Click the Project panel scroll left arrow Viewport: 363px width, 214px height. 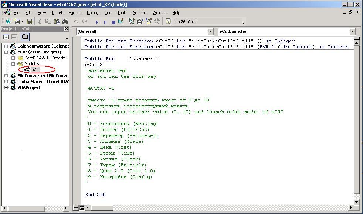tap(4, 208)
